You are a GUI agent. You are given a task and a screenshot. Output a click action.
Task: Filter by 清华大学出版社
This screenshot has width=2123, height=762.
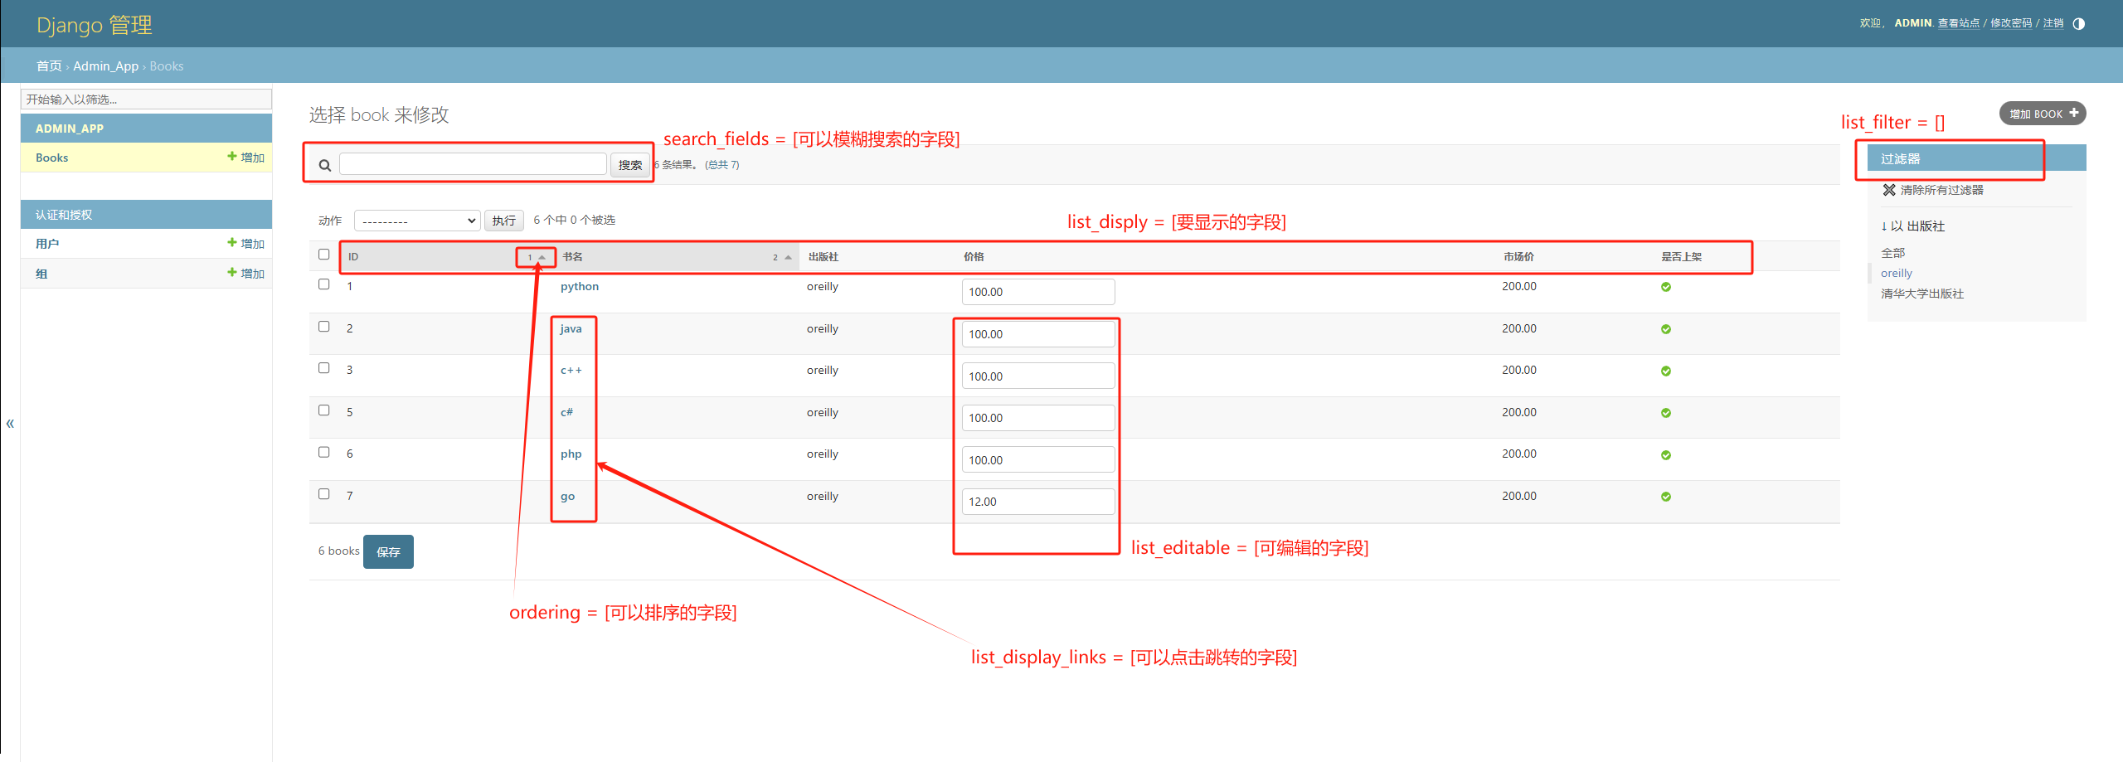[1922, 294]
